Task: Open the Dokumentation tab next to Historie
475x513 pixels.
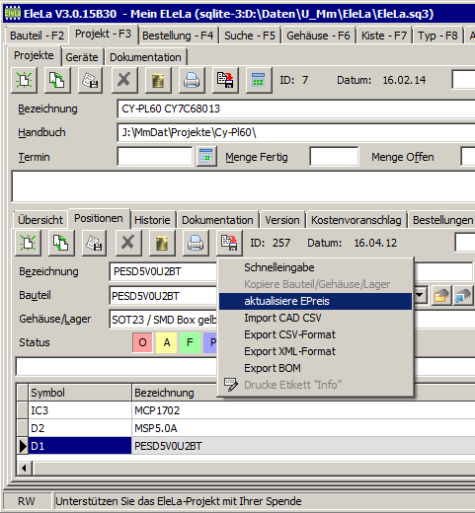Action: pyautogui.click(x=217, y=220)
